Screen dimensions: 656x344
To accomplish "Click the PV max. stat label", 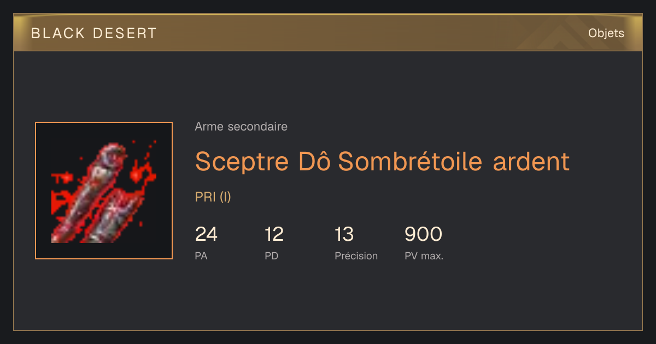I will pyautogui.click(x=424, y=256).
